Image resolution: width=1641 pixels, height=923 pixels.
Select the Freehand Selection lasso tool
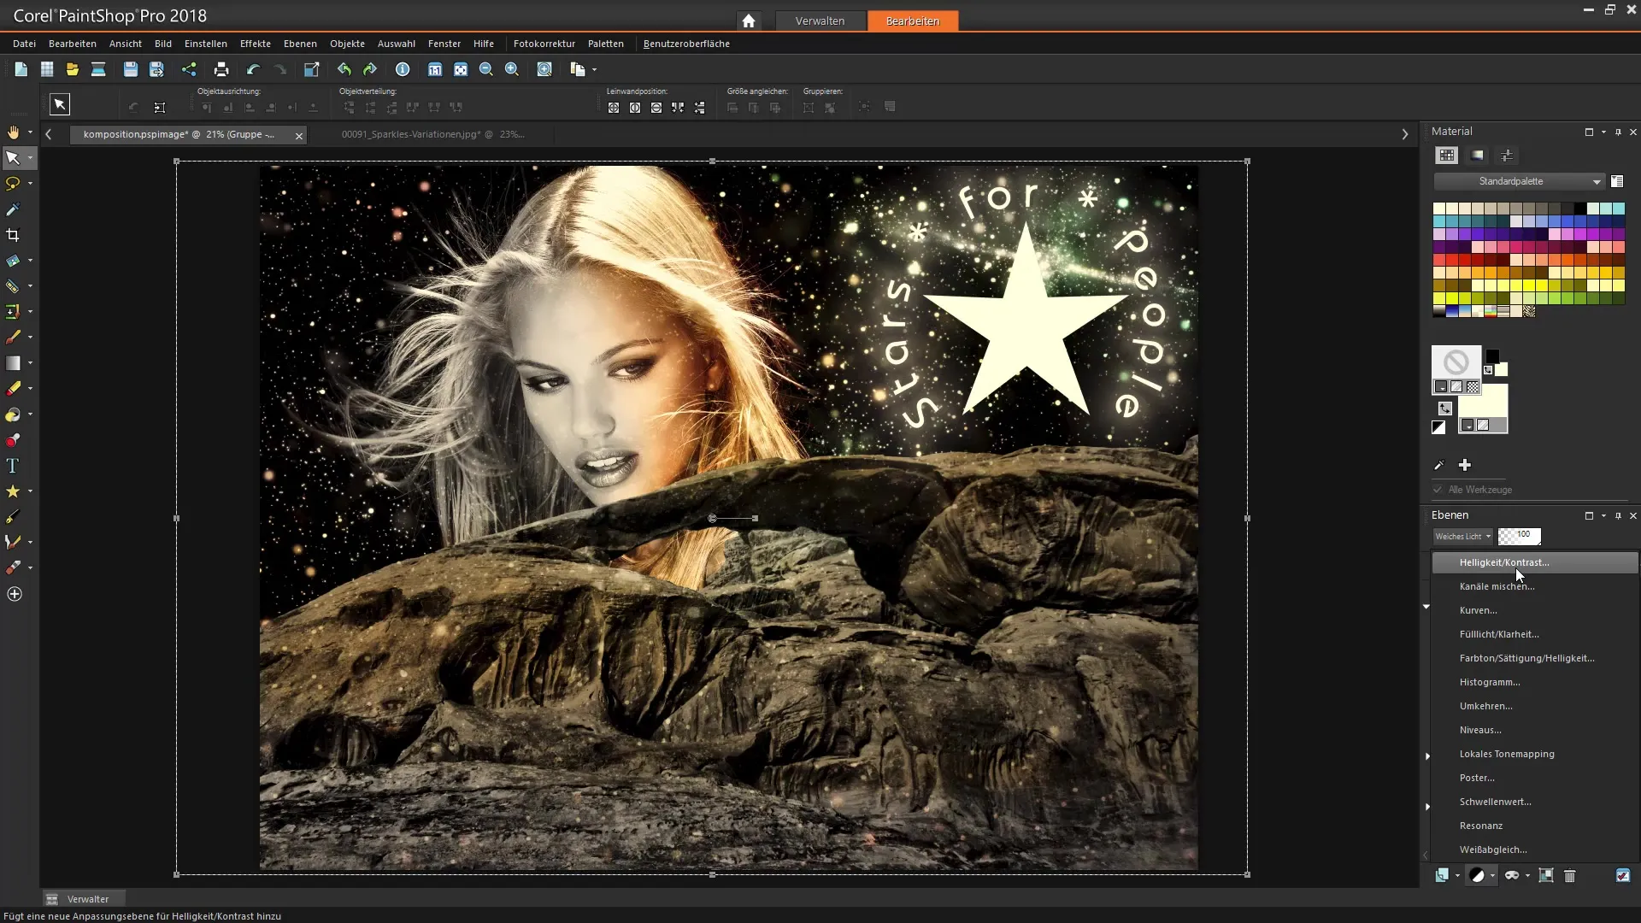tap(13, 184)
